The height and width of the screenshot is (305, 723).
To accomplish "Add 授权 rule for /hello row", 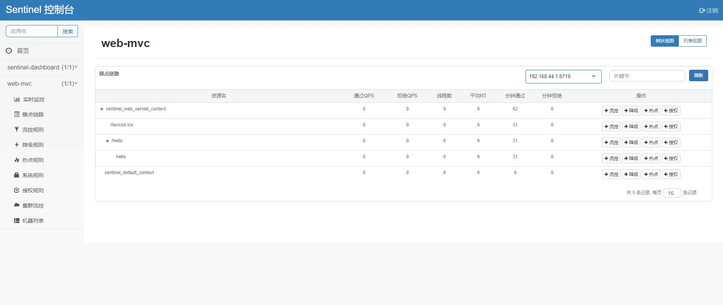I will point(671,143).
